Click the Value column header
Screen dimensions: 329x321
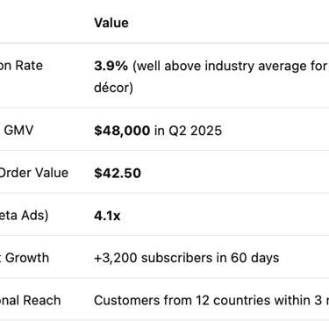click(x=111, y=23)
